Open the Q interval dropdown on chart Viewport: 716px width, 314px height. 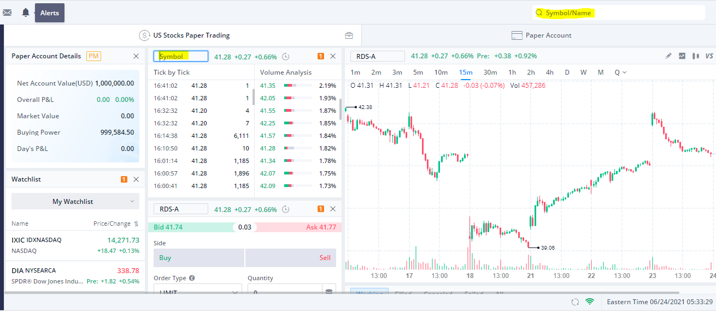pos(620,73)
